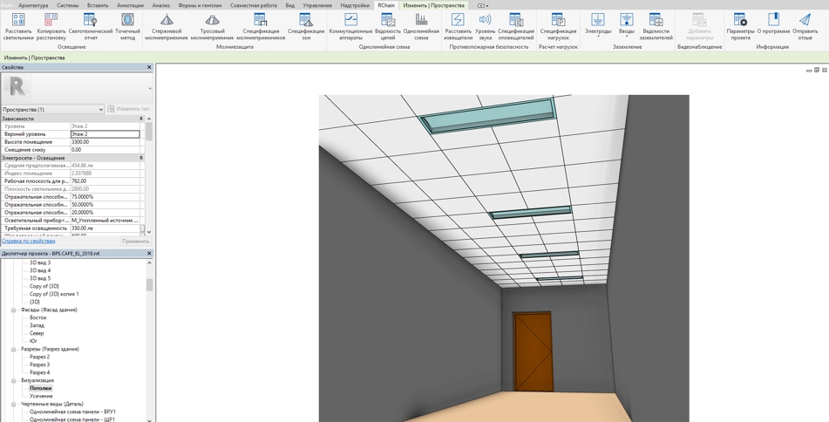Select the Усечение view in project browser

click(41, 396)
